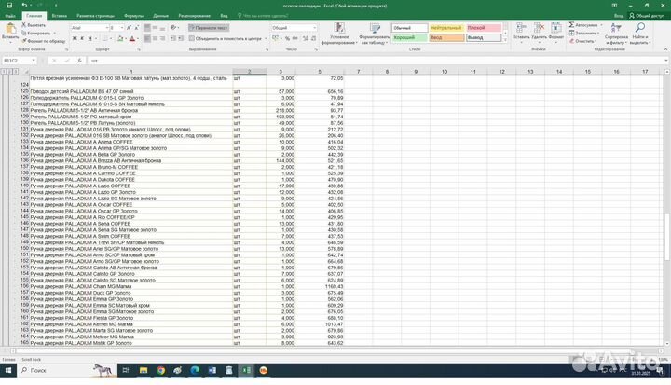The image size is (671, 385).
Task: Select Format Painter (Формат по образцу)
Action: pyautogui.click(x=21, y=41)
